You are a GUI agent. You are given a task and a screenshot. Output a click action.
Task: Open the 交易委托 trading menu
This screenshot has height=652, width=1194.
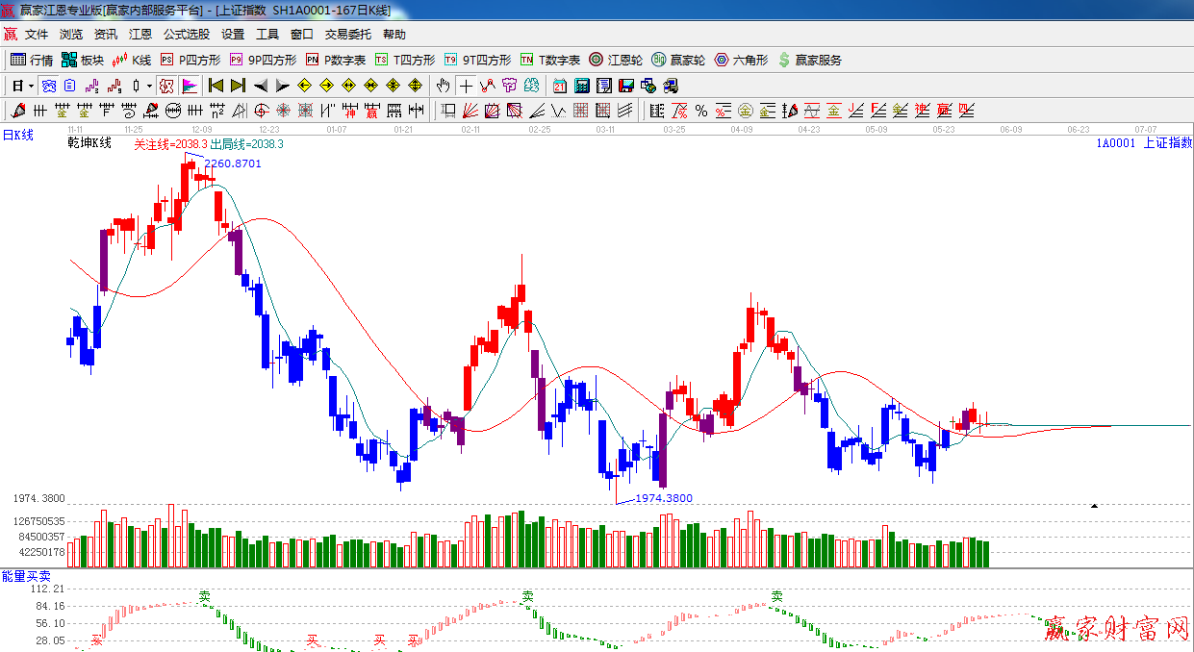click(347, 34)
